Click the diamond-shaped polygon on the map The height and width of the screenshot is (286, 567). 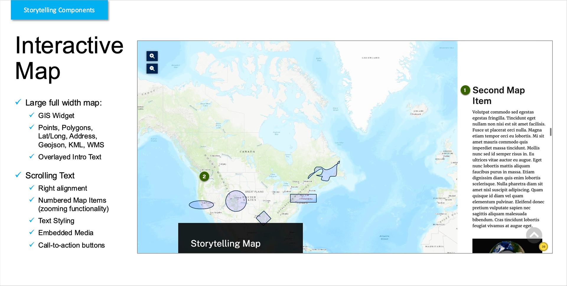(263, 218)
